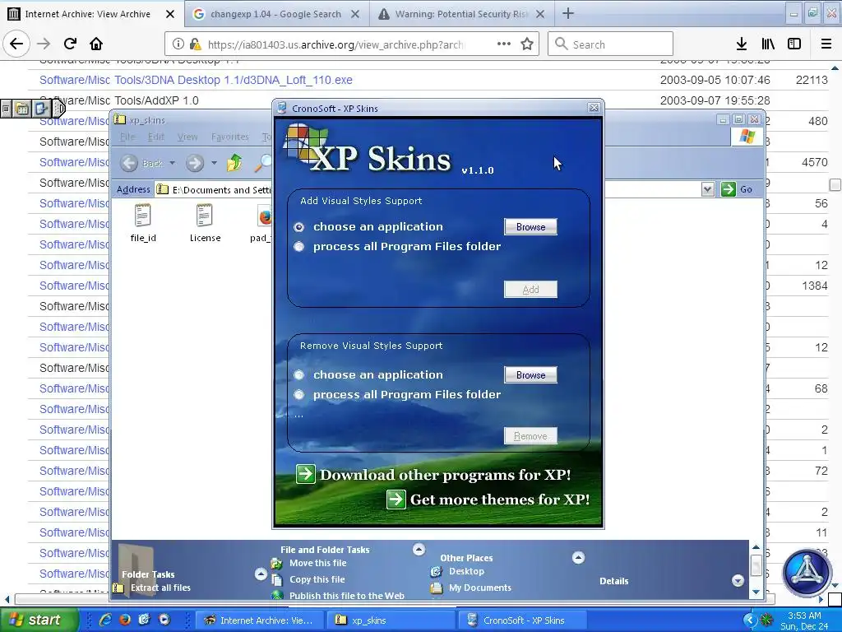The height and width of the screenshot is (632, 842).
Task: Open Favorites menu in xp_skins window
Action: click(230, 137)
